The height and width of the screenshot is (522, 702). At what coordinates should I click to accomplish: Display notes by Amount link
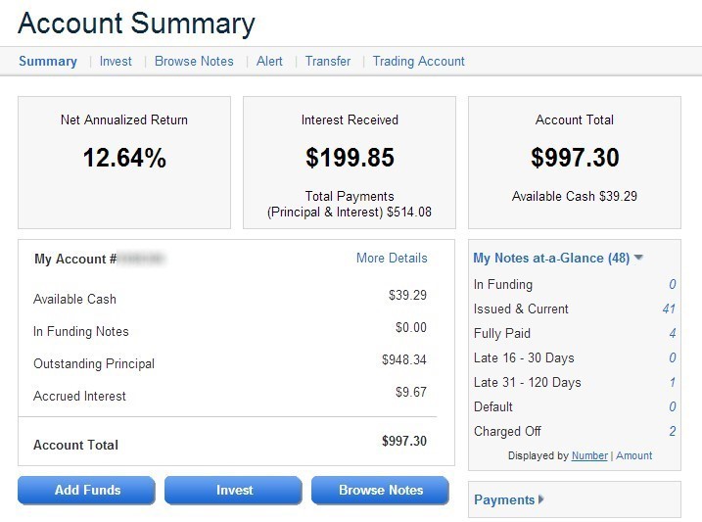click(633, 455)
